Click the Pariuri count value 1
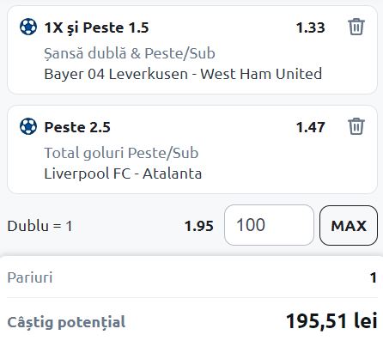 pyautogui.click(x=373, y=277)
